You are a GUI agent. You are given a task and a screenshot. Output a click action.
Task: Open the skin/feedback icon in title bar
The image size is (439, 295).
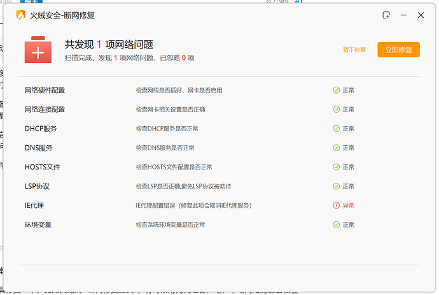pos(386,15)
